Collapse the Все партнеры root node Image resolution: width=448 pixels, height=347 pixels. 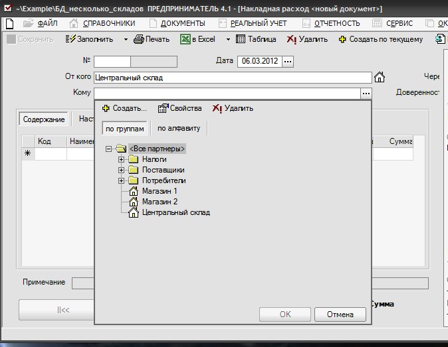coord(109,149)
